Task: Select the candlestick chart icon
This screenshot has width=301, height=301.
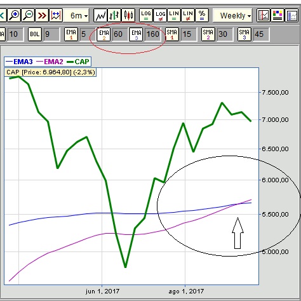Action: click(x=128, y=15)
